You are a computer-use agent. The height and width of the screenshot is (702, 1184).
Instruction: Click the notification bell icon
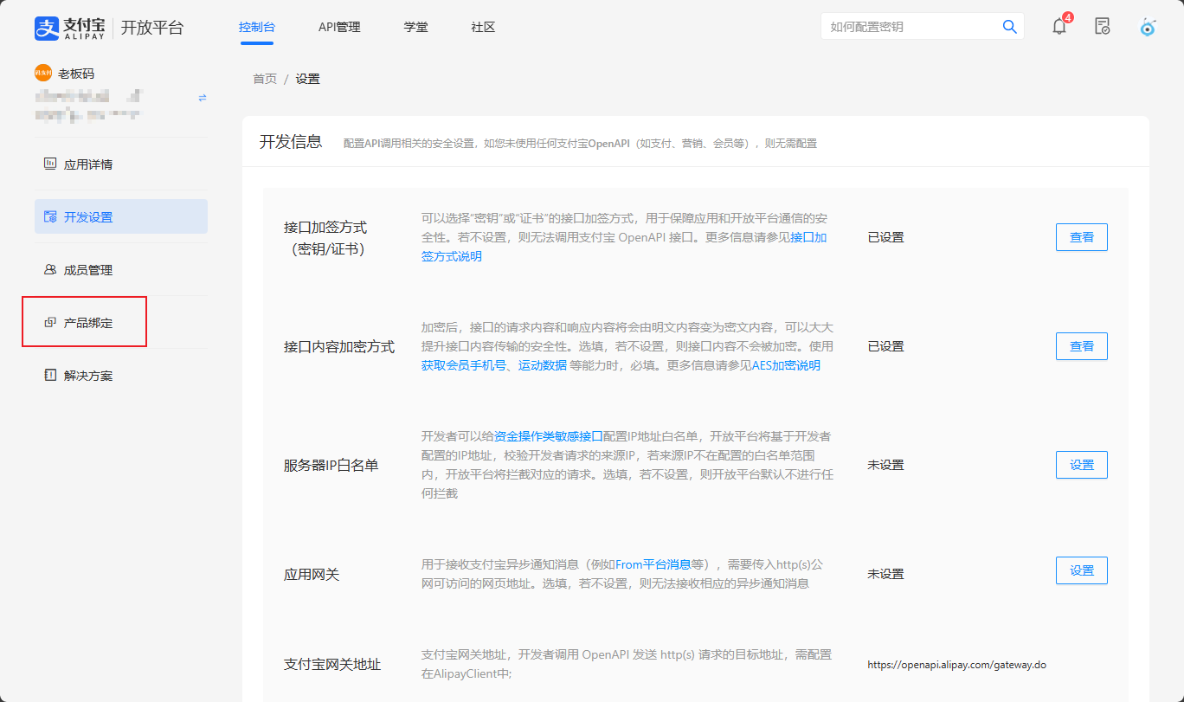[1059, 26]
